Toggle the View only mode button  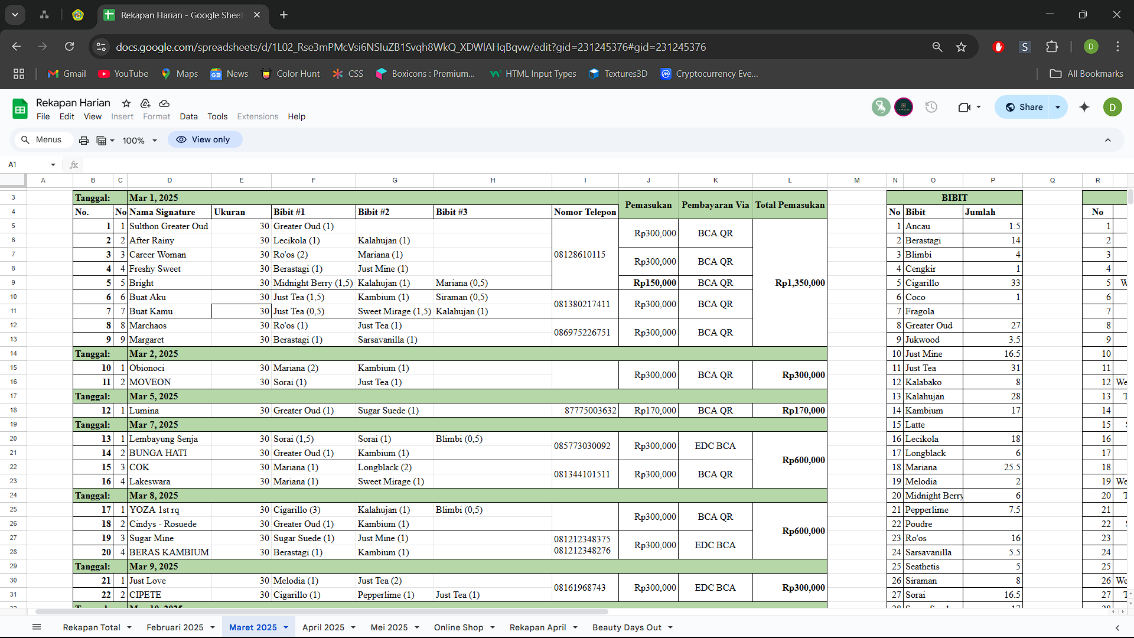[x=204, y=139]
